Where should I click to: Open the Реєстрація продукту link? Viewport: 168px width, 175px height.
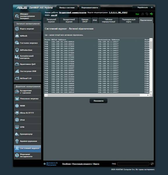82,164
